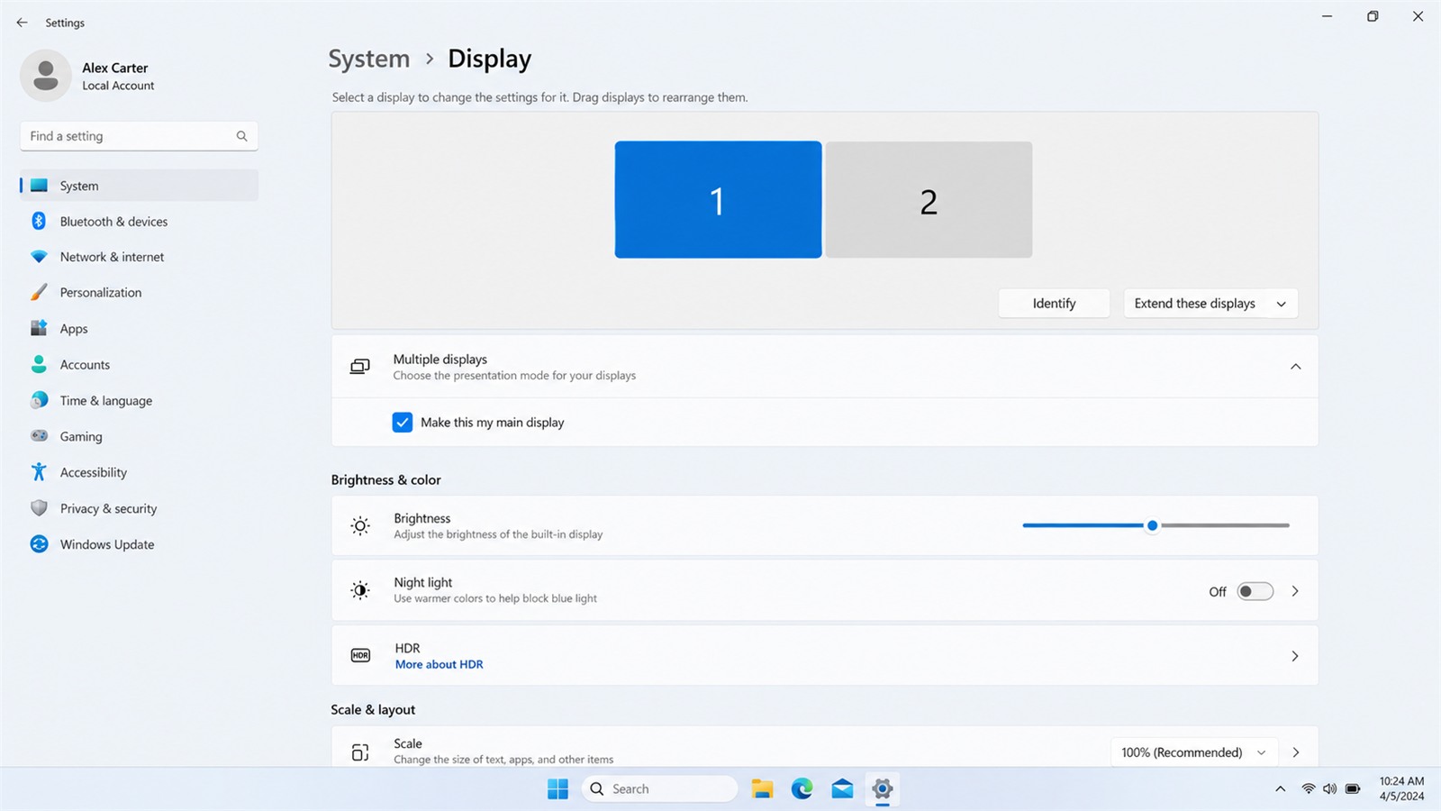Launch Microsoft Edge from the taskbar
The height and width of the screenshot is (811, 1441).
[802, 788]
